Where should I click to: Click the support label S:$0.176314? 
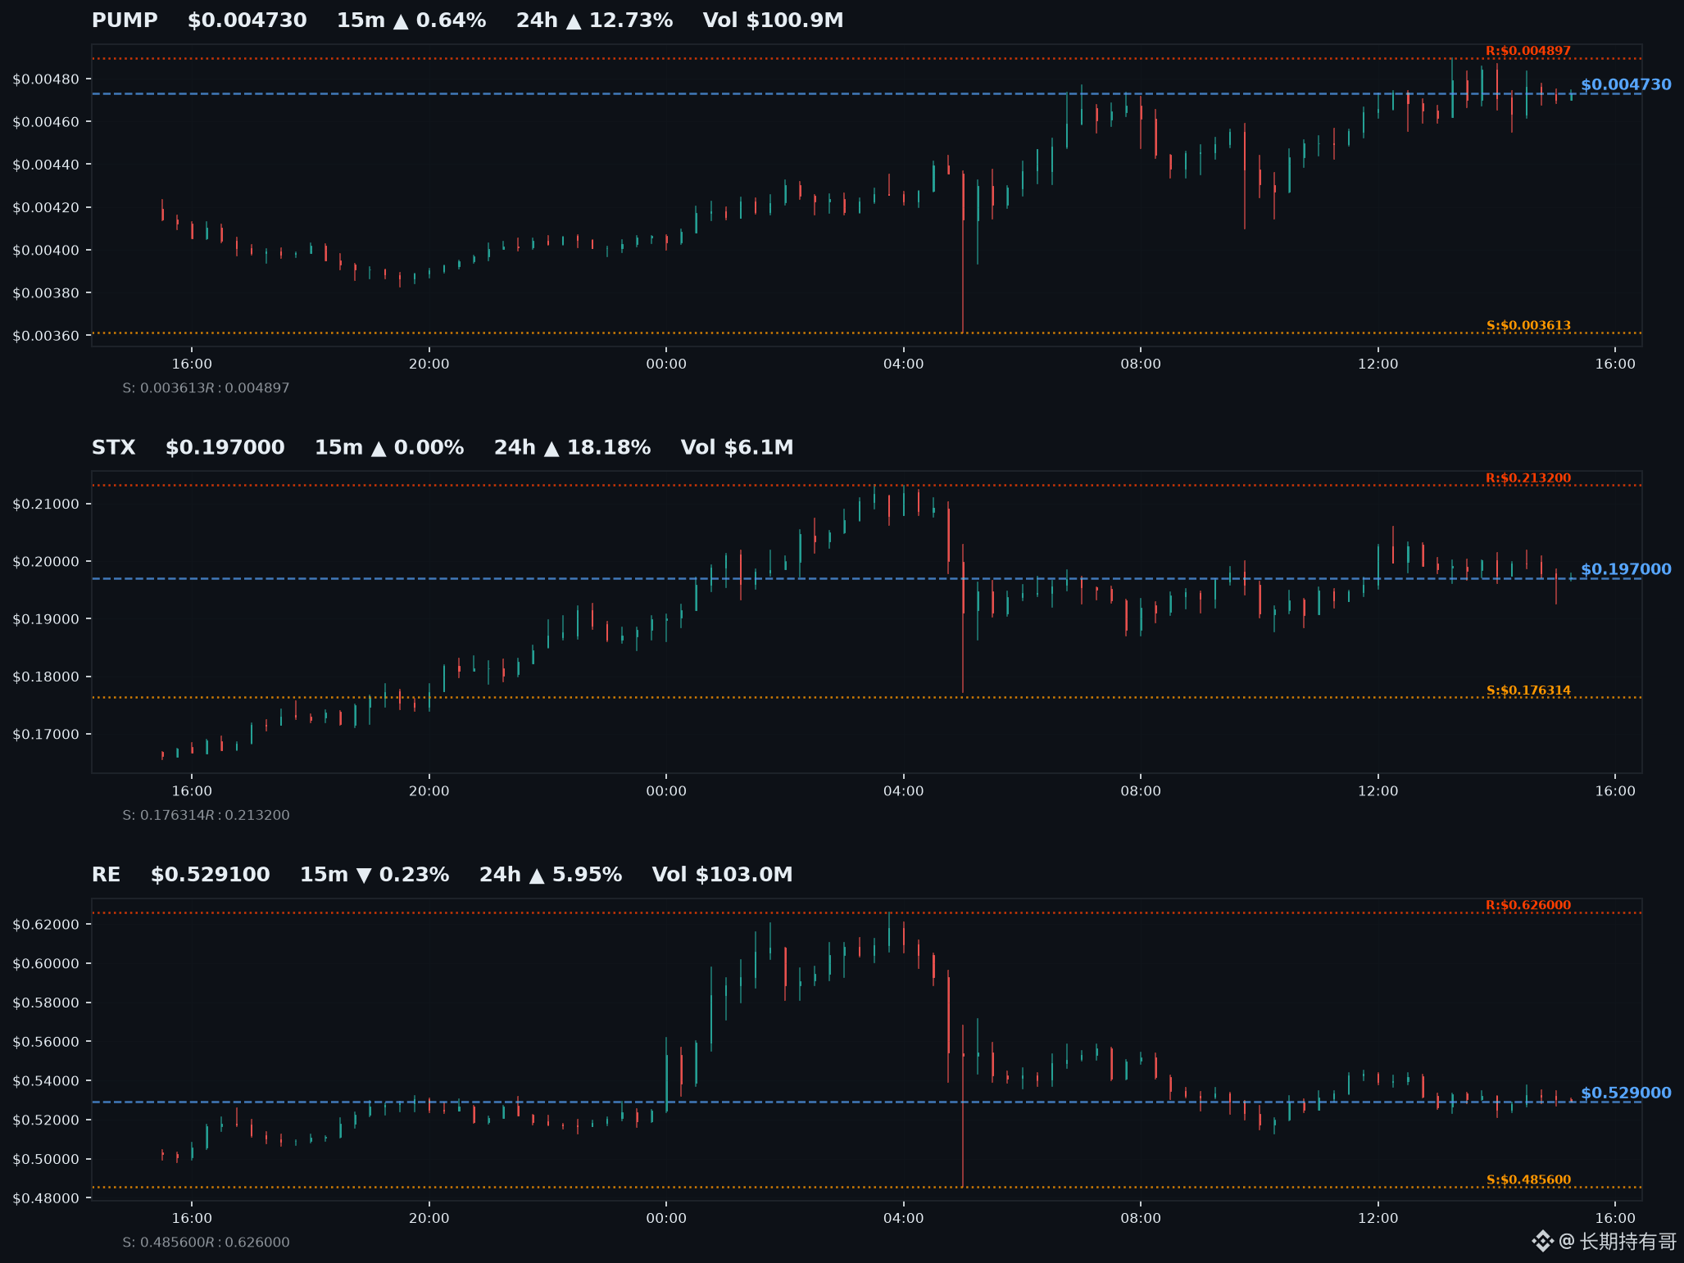point(1528,690)
